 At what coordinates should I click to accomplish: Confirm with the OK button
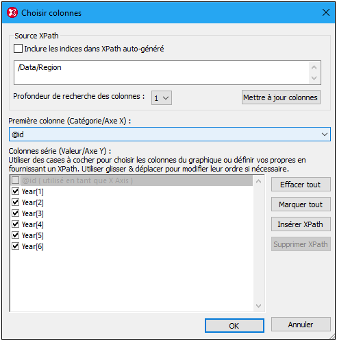[x=234, y=326]
